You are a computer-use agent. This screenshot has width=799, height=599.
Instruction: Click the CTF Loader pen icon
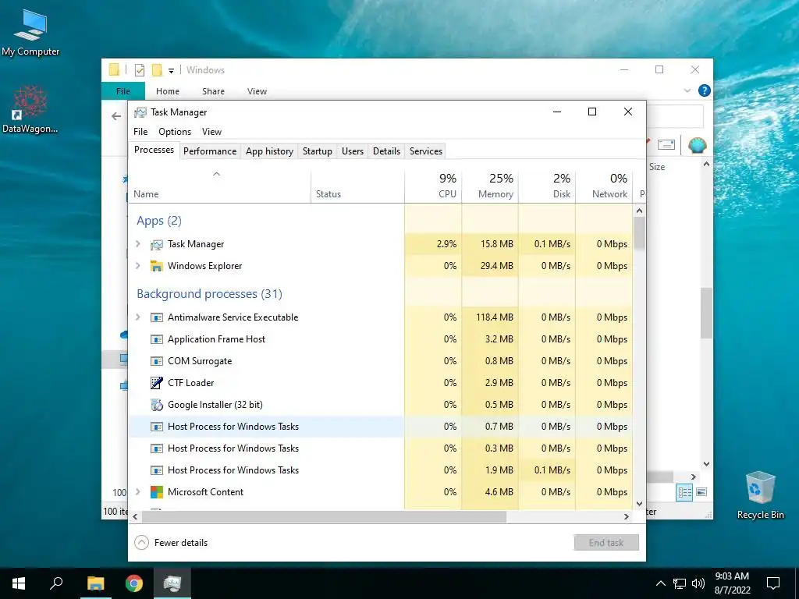(x=156, y=383)
